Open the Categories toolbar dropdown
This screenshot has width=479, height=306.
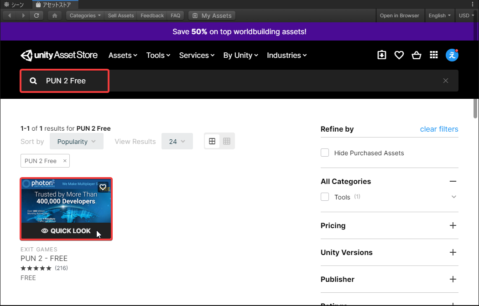pyautogui.click(x=85, y=15)
